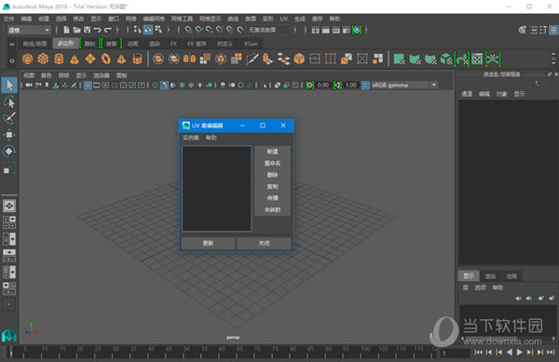This screenshot has height=362, width=559.
Task: Toggle snap to curve magnet
Action: click(x=199, y=30)
